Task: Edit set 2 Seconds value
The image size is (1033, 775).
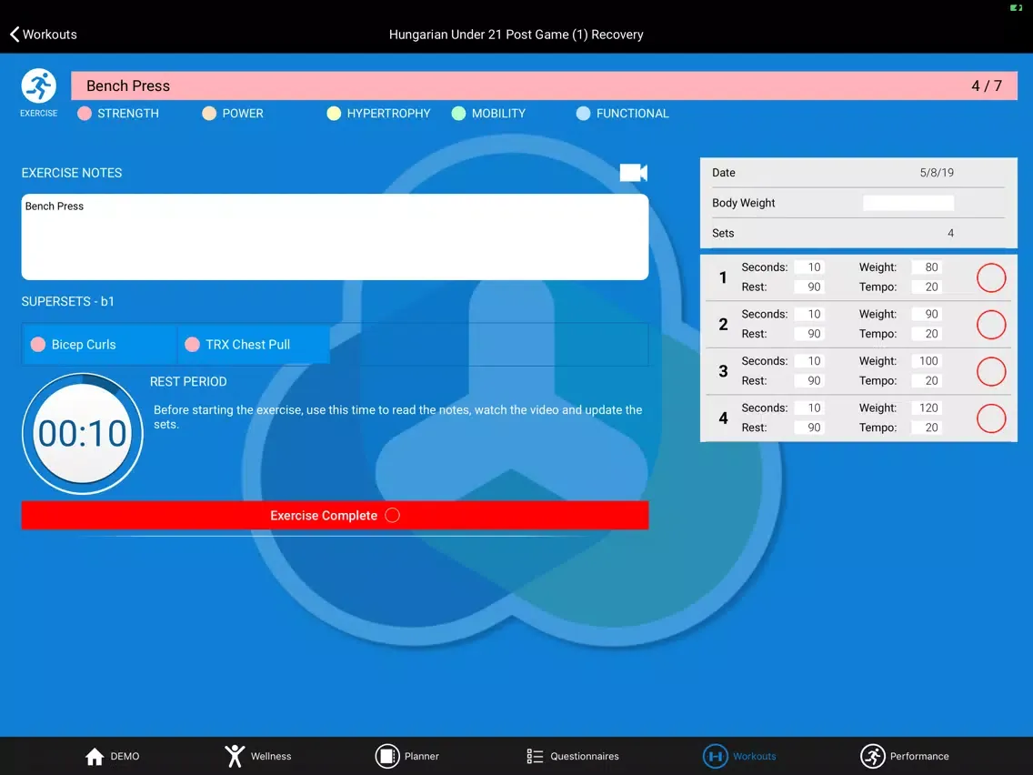Action: [x=809, y=314]
